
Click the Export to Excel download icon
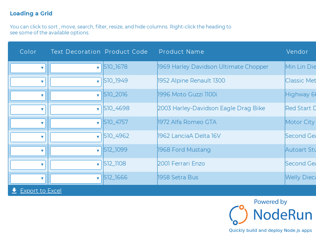14,191
